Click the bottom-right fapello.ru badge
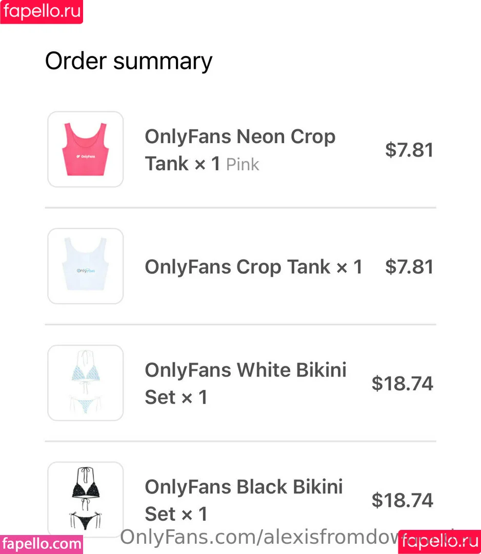The height and width of the screenshot is (554, 481). click(x=439, y=541)
